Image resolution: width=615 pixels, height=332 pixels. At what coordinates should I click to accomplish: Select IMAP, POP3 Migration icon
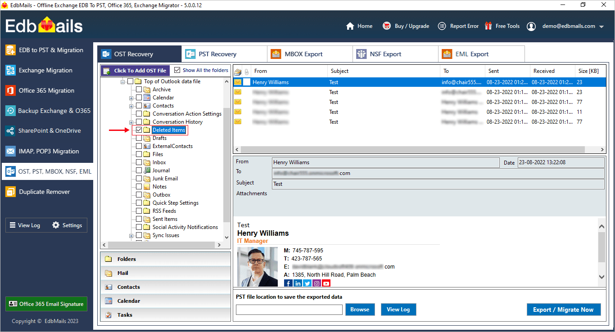10,151
